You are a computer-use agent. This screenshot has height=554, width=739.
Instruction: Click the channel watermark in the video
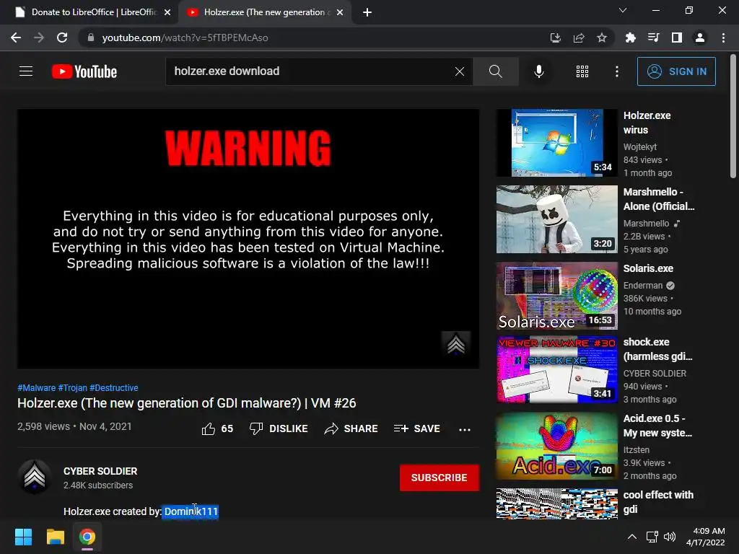[x=455, y=344]
